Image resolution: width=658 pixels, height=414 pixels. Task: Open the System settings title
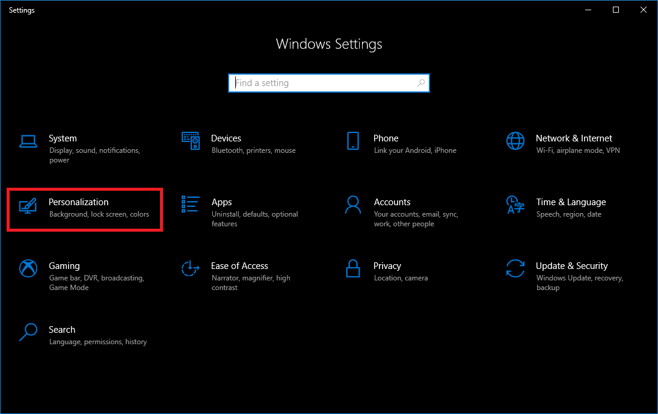(63, 138)
